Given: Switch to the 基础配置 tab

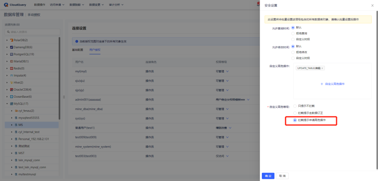Looking at the screenshot, I should [x=78, y=50].
